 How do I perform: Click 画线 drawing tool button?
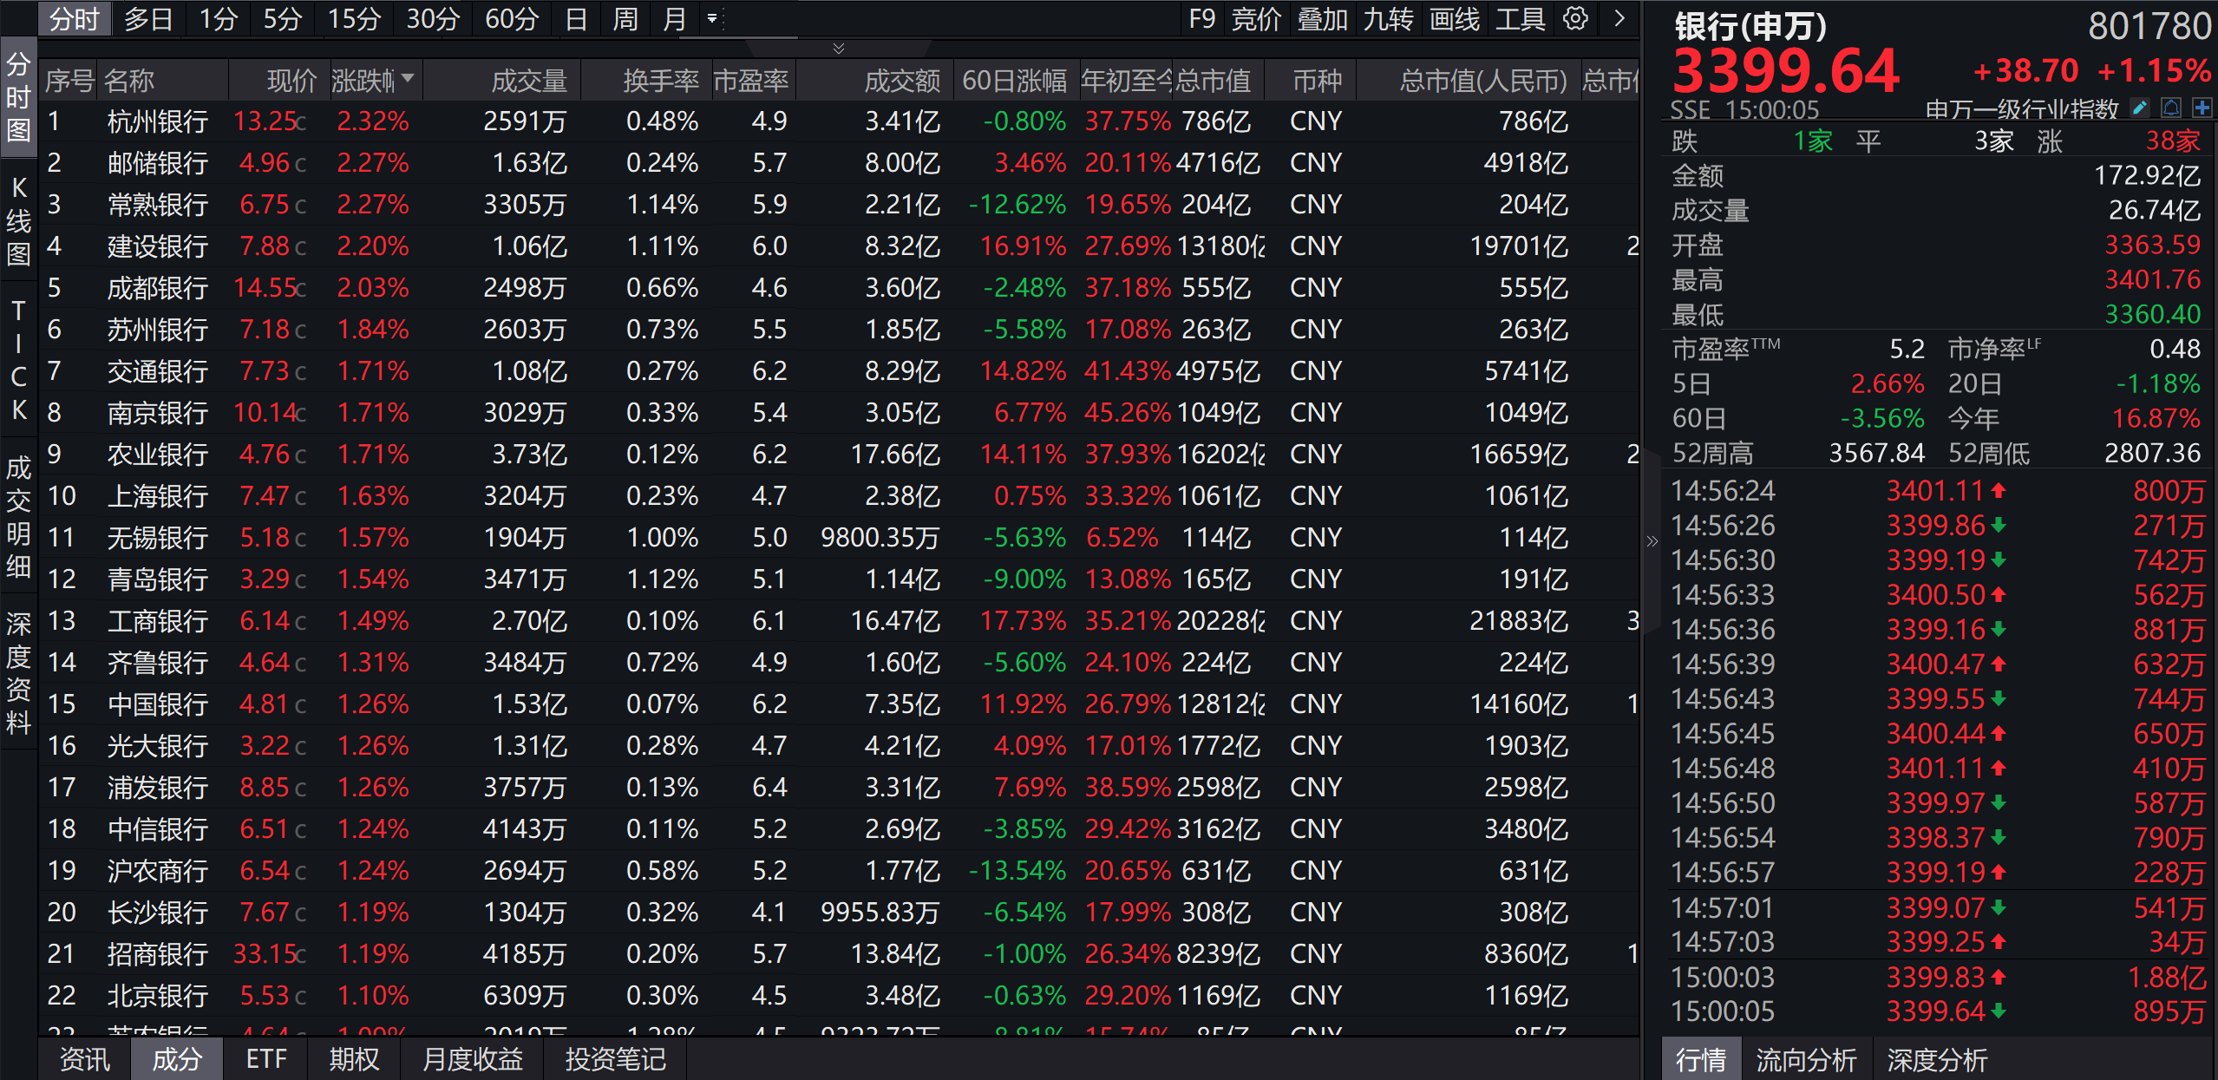(x=1454, y=18)
